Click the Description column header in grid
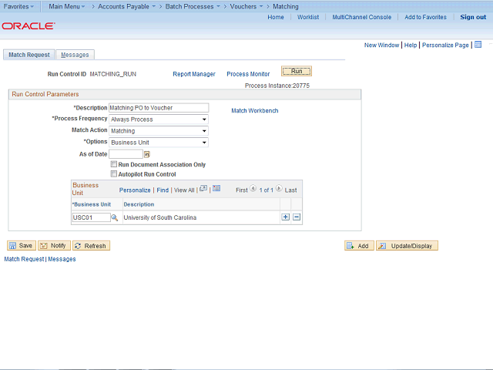493x370 pixels. (x=139, y=204)
